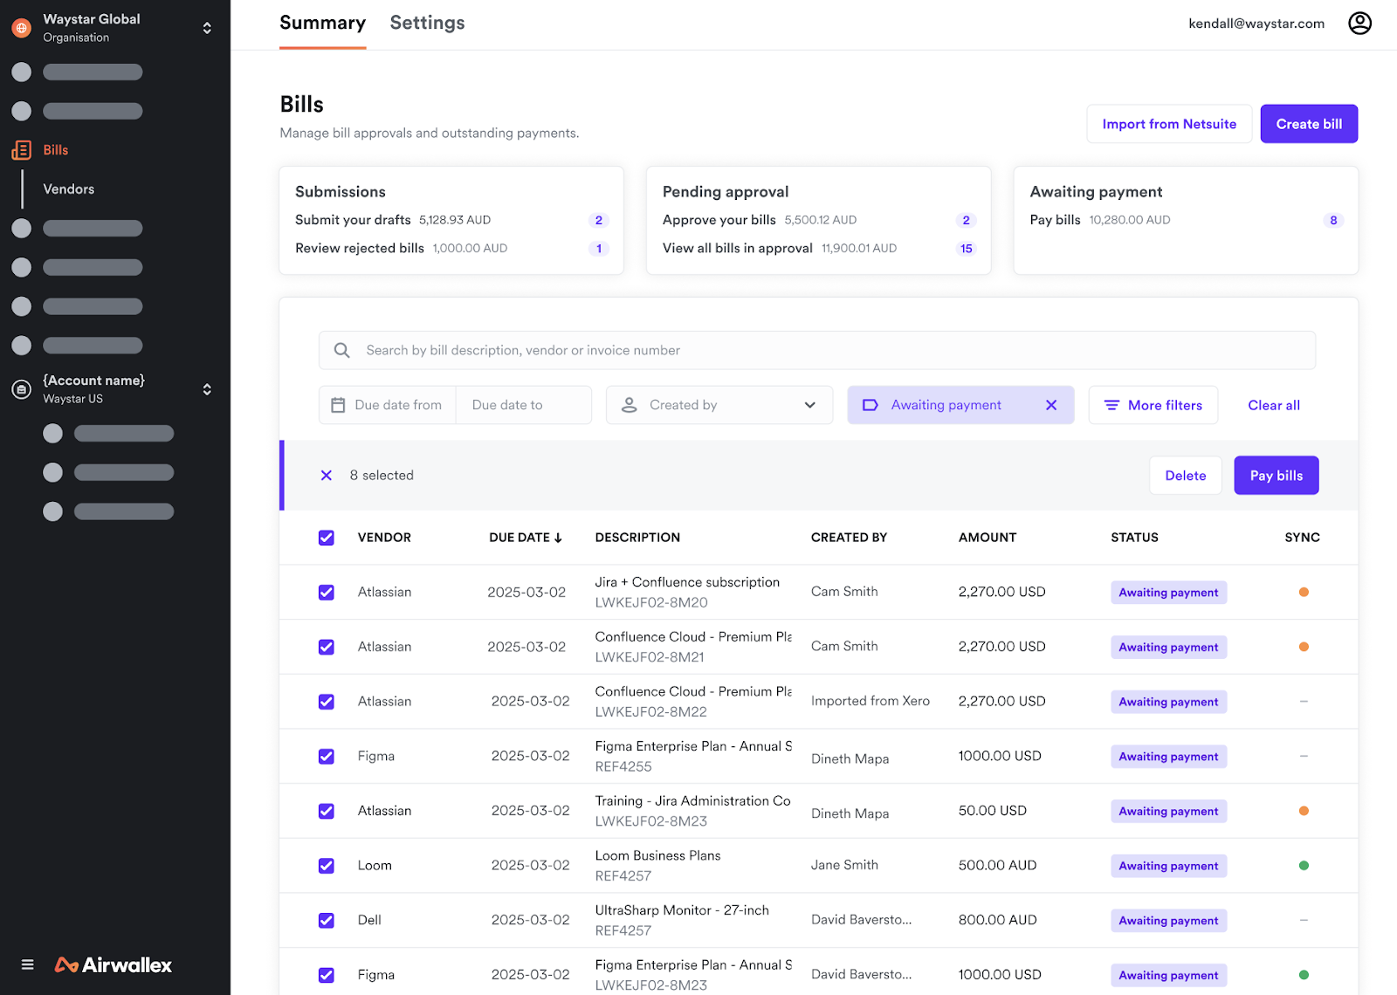Click the calendar icon in the due date filter
The image size is (1397, 995).
pyautogui.click(x=338, y=405)
